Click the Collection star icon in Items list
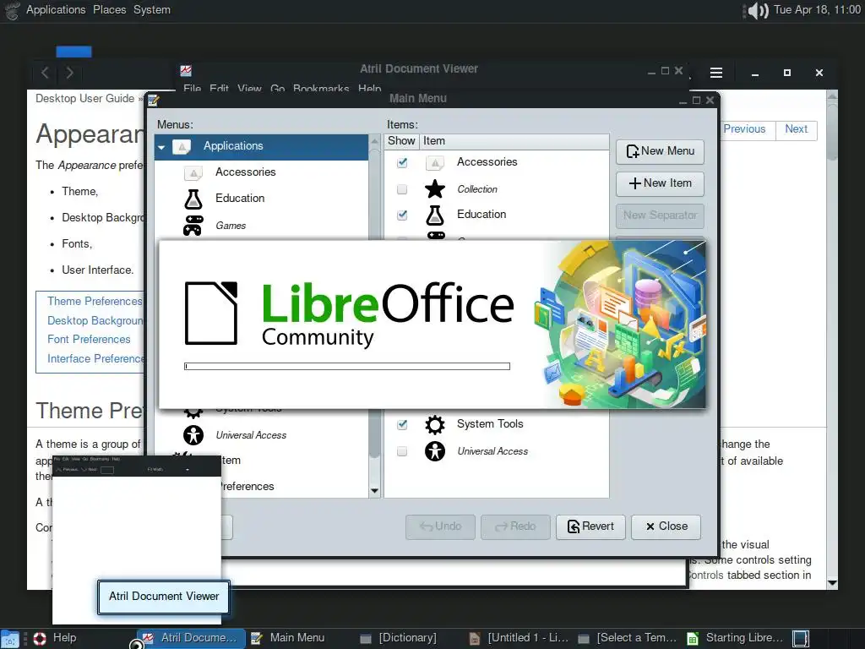Screen dimensions: 865x649 coord(435,188)
